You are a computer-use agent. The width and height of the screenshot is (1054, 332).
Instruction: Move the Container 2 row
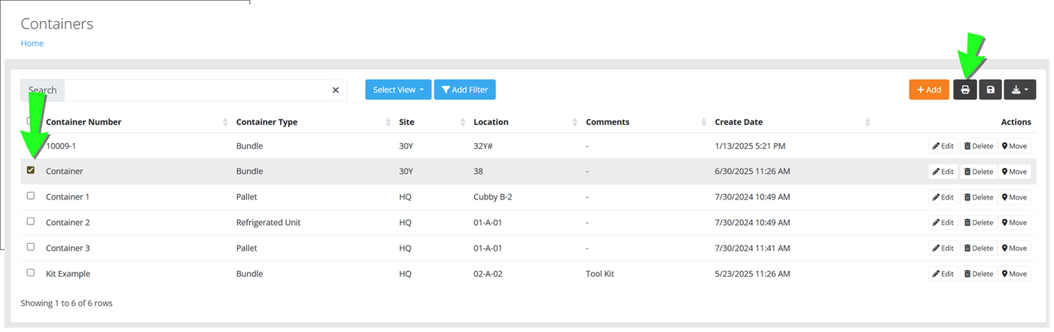1014,223
